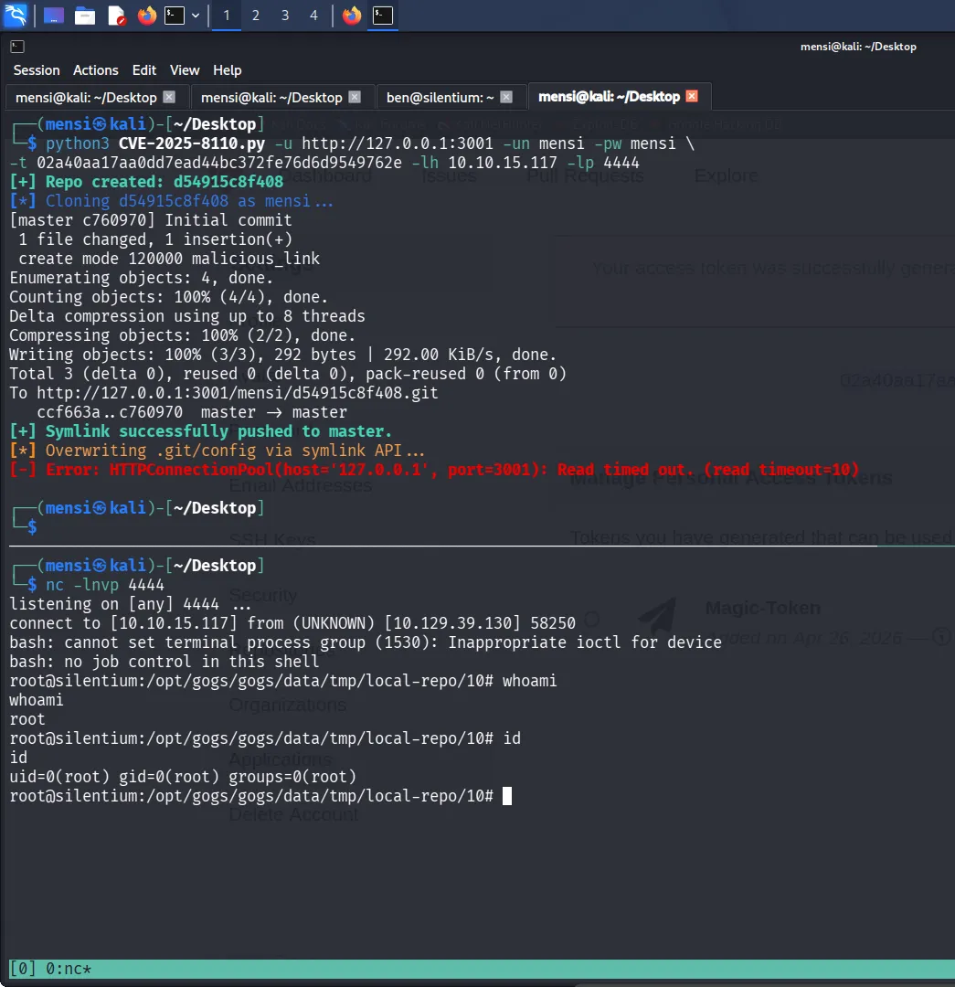Launch the file manager from the panel

[85, 16]
